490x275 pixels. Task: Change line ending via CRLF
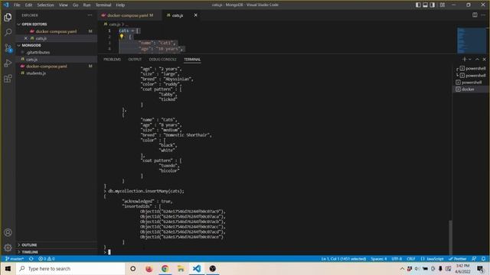click(x=411, y=259)
